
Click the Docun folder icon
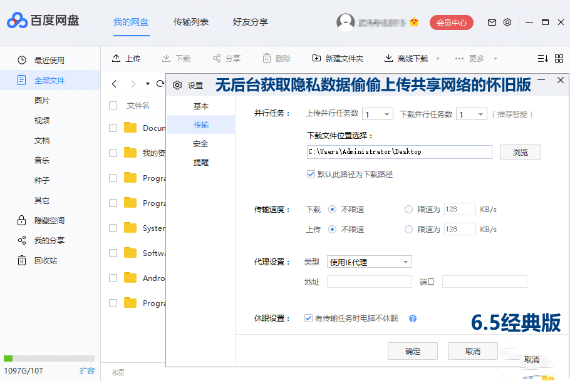click(130, 128)
